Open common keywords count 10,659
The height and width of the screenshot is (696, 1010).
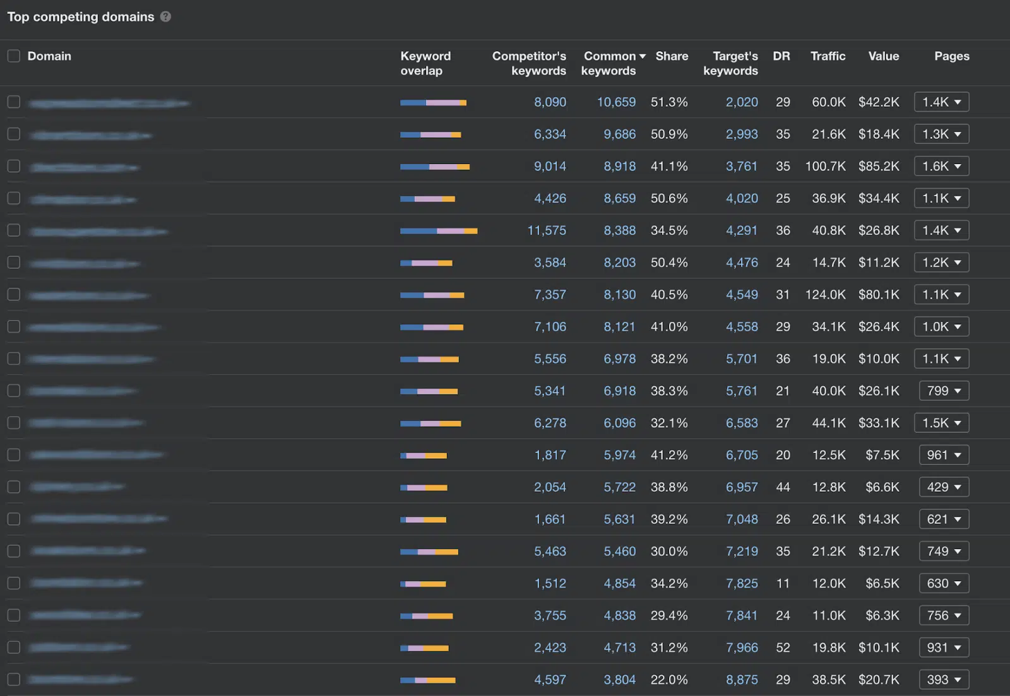pyautogui.click(x=616, y=102)
